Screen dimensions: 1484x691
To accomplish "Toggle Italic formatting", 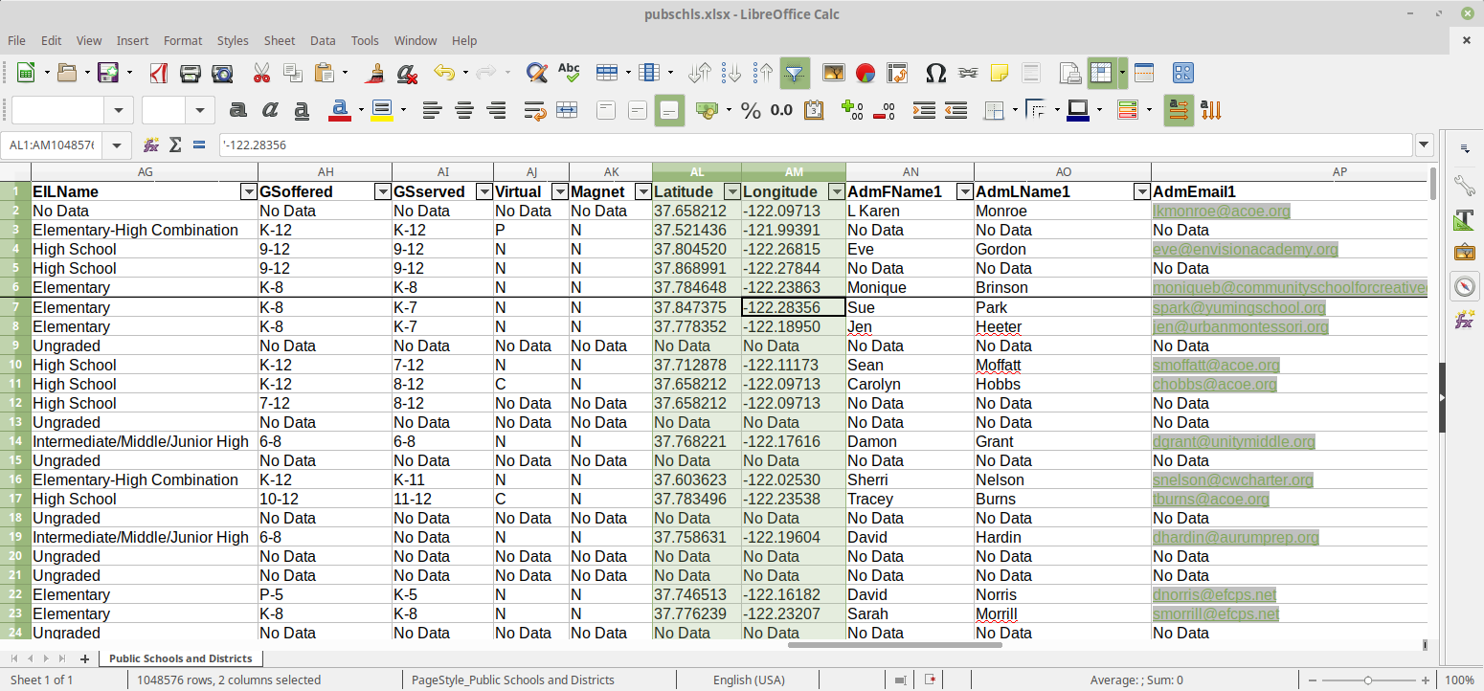I will click(x=270, y=110).
